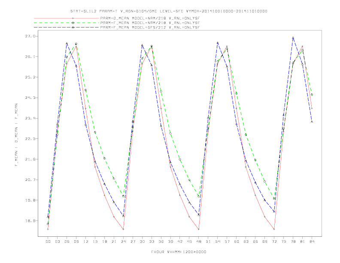
Task: Click the x-axis tick label 06
Action: click(67, 242)
